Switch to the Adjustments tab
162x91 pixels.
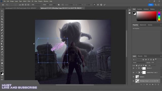click(x=143, y=25)
